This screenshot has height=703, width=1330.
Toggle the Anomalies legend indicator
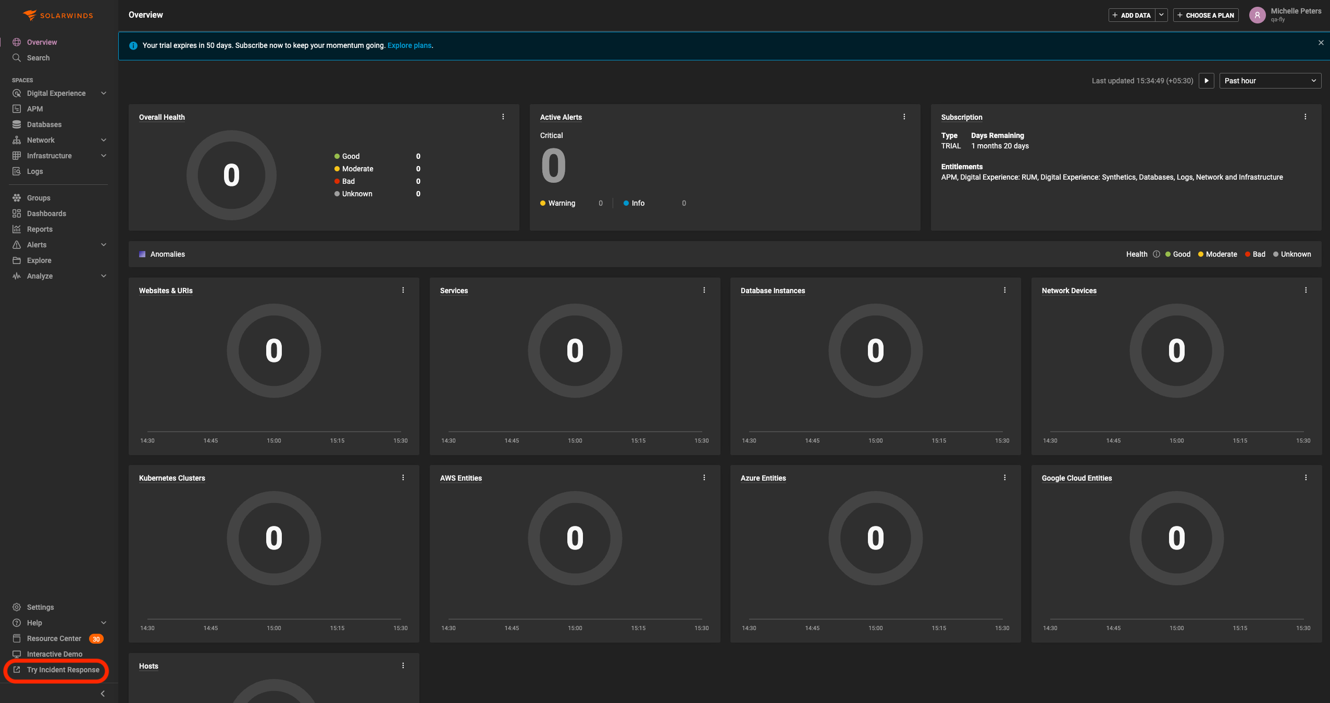click(x=142, y=254)
